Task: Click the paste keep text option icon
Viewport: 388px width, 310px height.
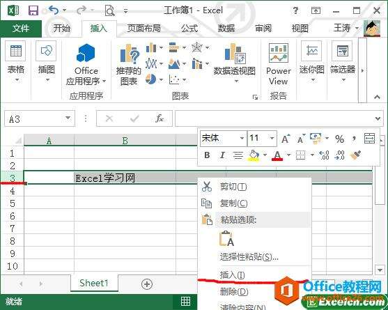Action: (226, 238)
